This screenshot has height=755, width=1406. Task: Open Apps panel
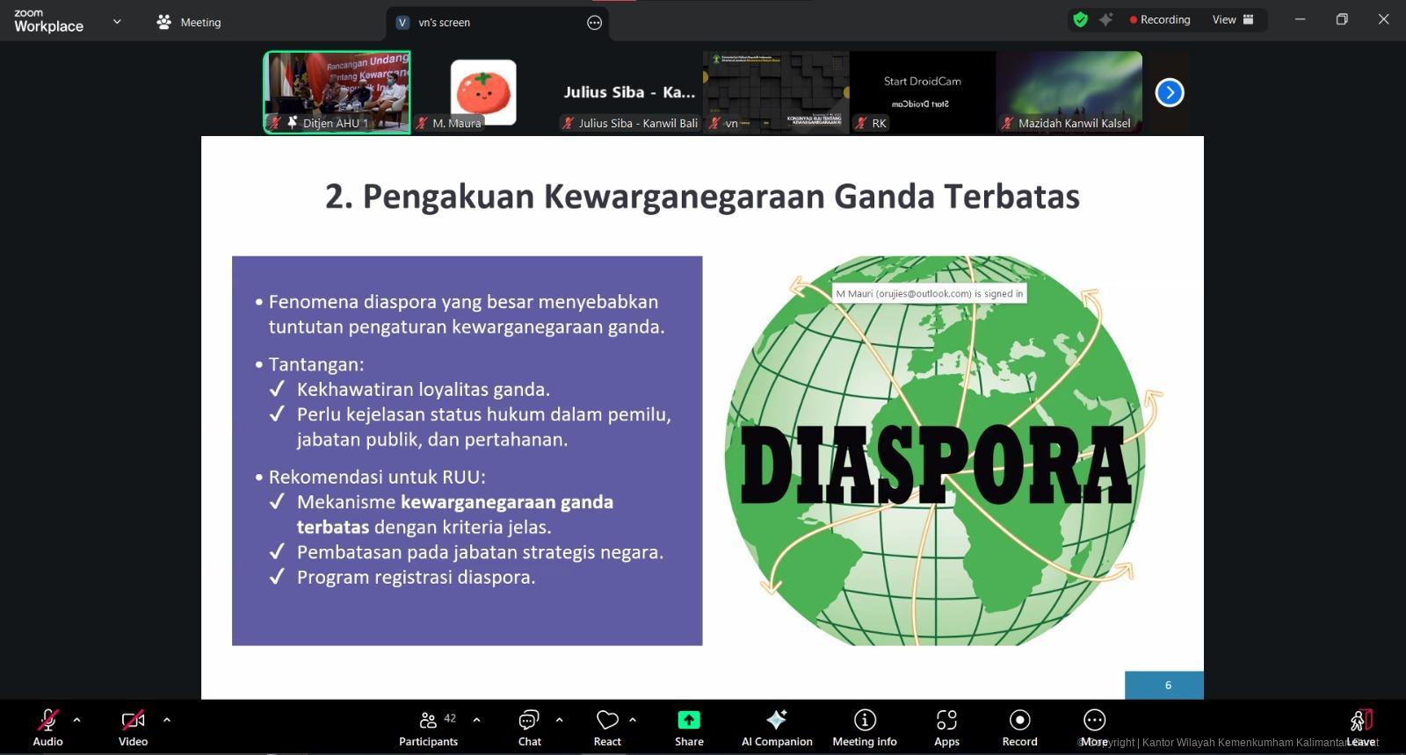[x=946, y=728]
